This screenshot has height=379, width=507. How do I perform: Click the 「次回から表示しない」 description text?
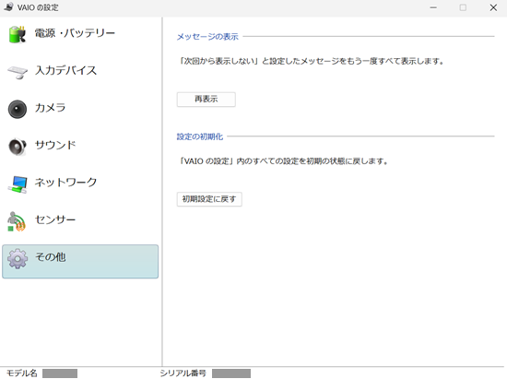click(x=312, y=61)
